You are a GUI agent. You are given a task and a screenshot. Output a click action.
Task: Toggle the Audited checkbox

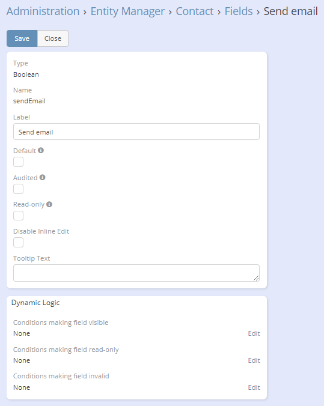pos(19,189)
